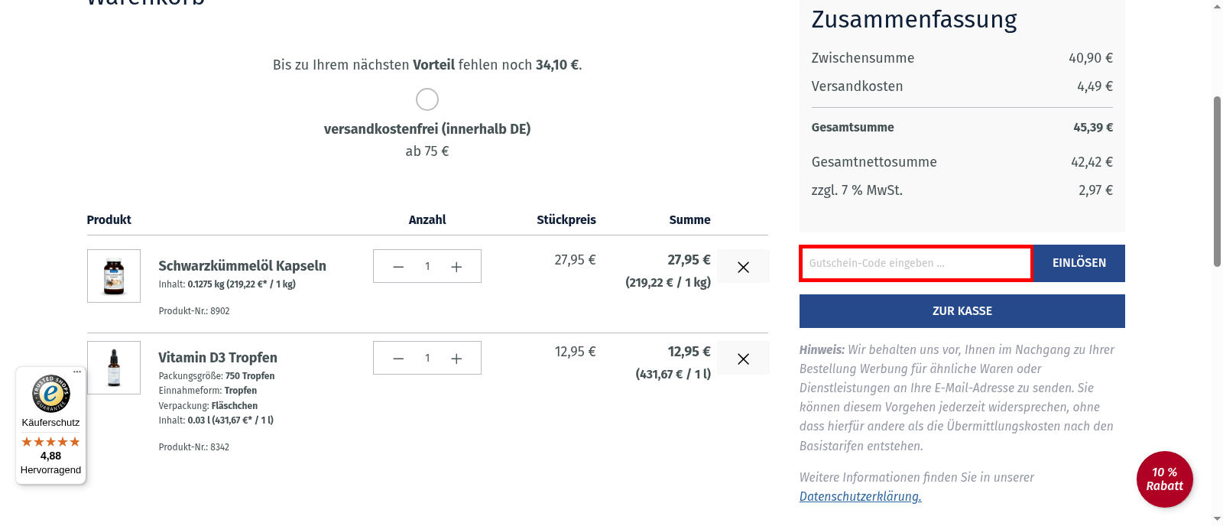Open the 10 % Rabatt badge
Screen dimensions: 1223x526
point(1164,479)
